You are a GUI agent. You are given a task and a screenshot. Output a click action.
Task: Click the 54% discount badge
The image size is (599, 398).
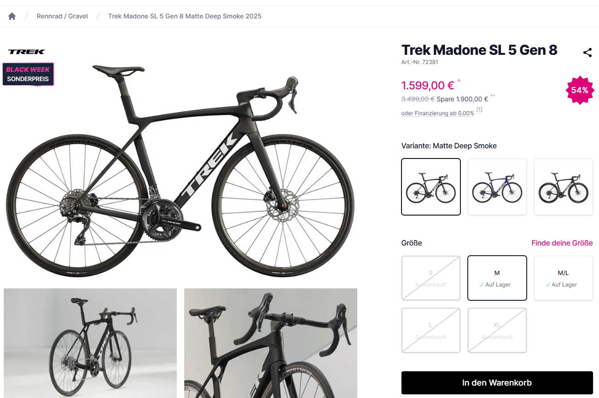(x=580, y=90)
